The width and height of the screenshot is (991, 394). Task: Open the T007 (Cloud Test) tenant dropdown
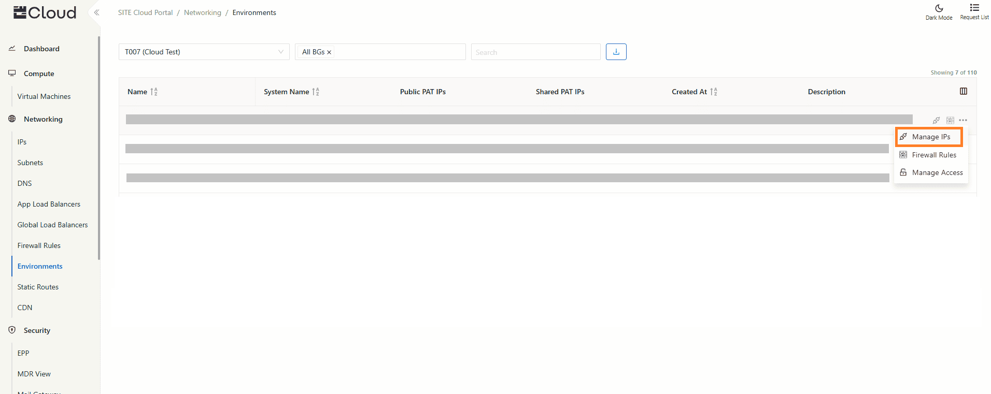(204, 52)
